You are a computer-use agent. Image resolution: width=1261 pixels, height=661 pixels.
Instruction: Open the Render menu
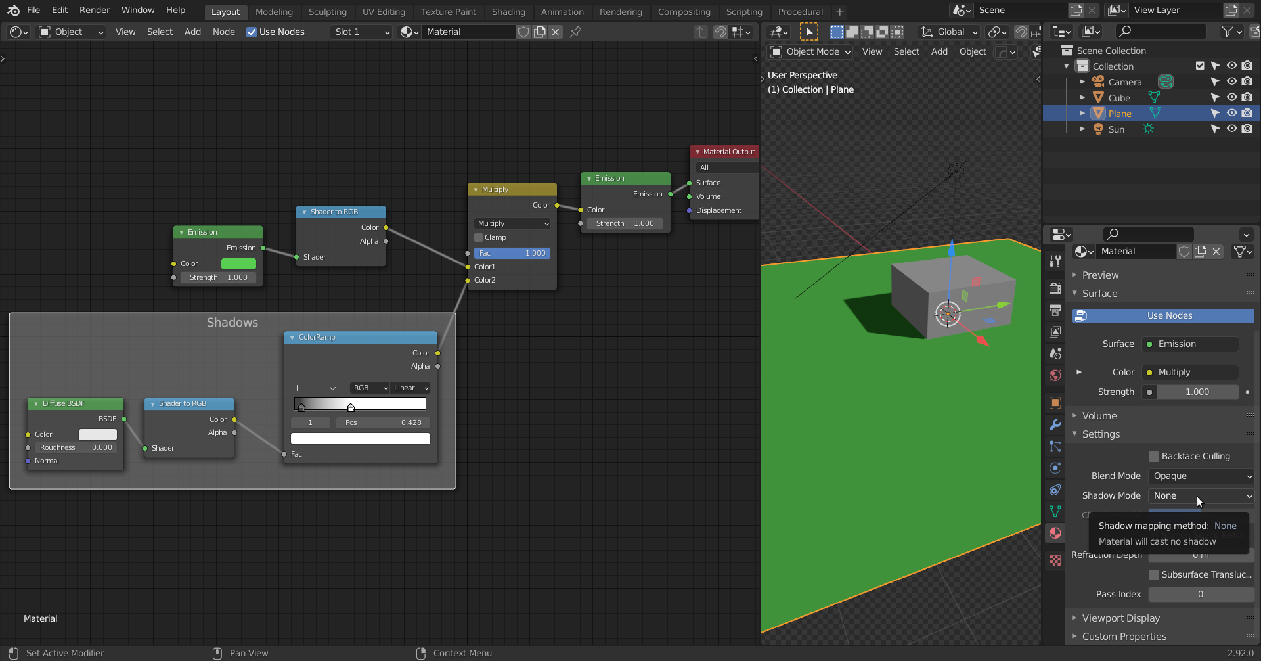tap(95, 10)
